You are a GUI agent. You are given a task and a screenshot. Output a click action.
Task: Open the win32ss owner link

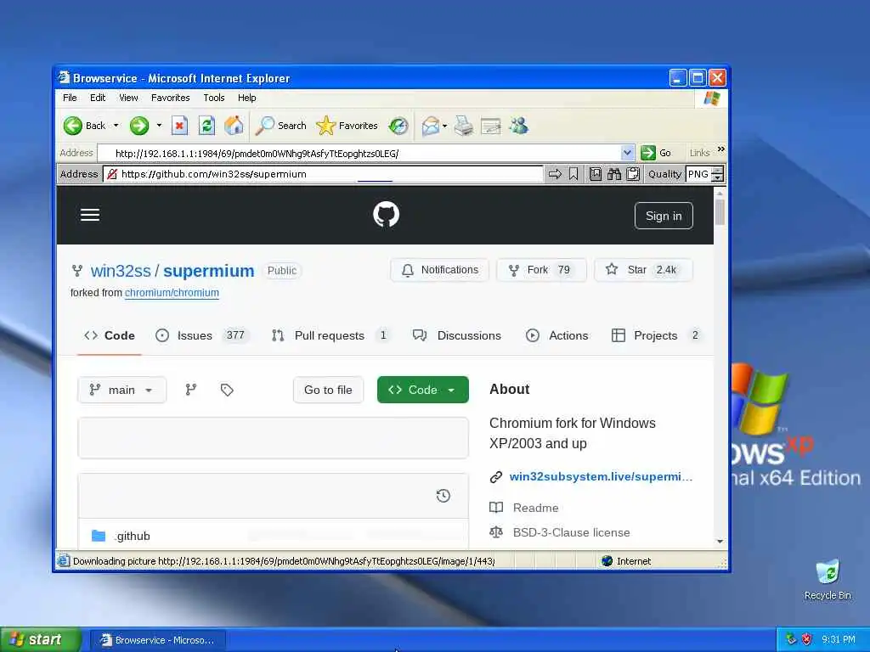[121, 271]
